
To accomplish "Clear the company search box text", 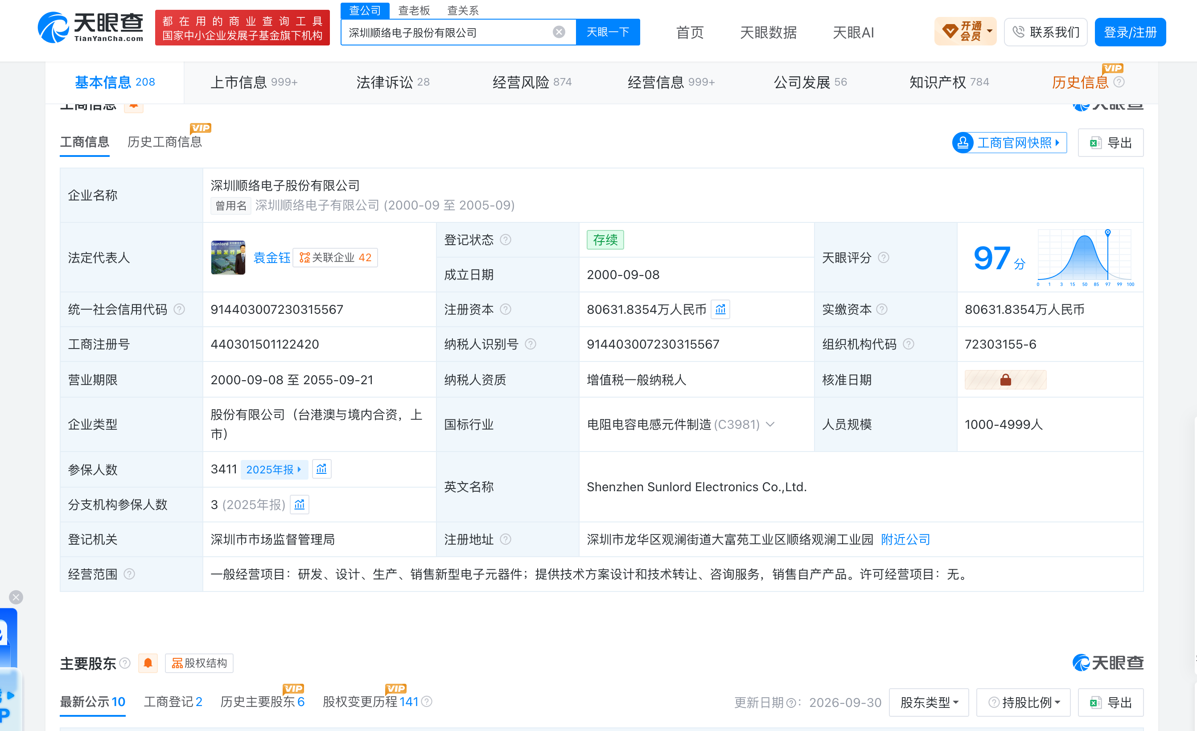I will coord(559,32).
